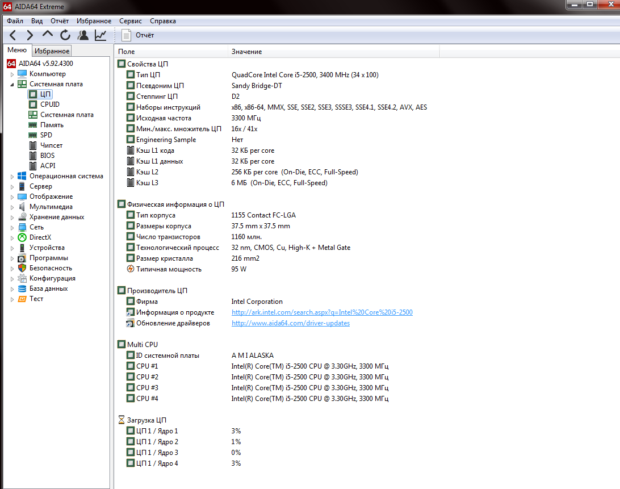The width and height of the screenshot is (620, 489).
Task: Go forward with the right arrow
Action: pyautogui.click(x=30, y=35)
